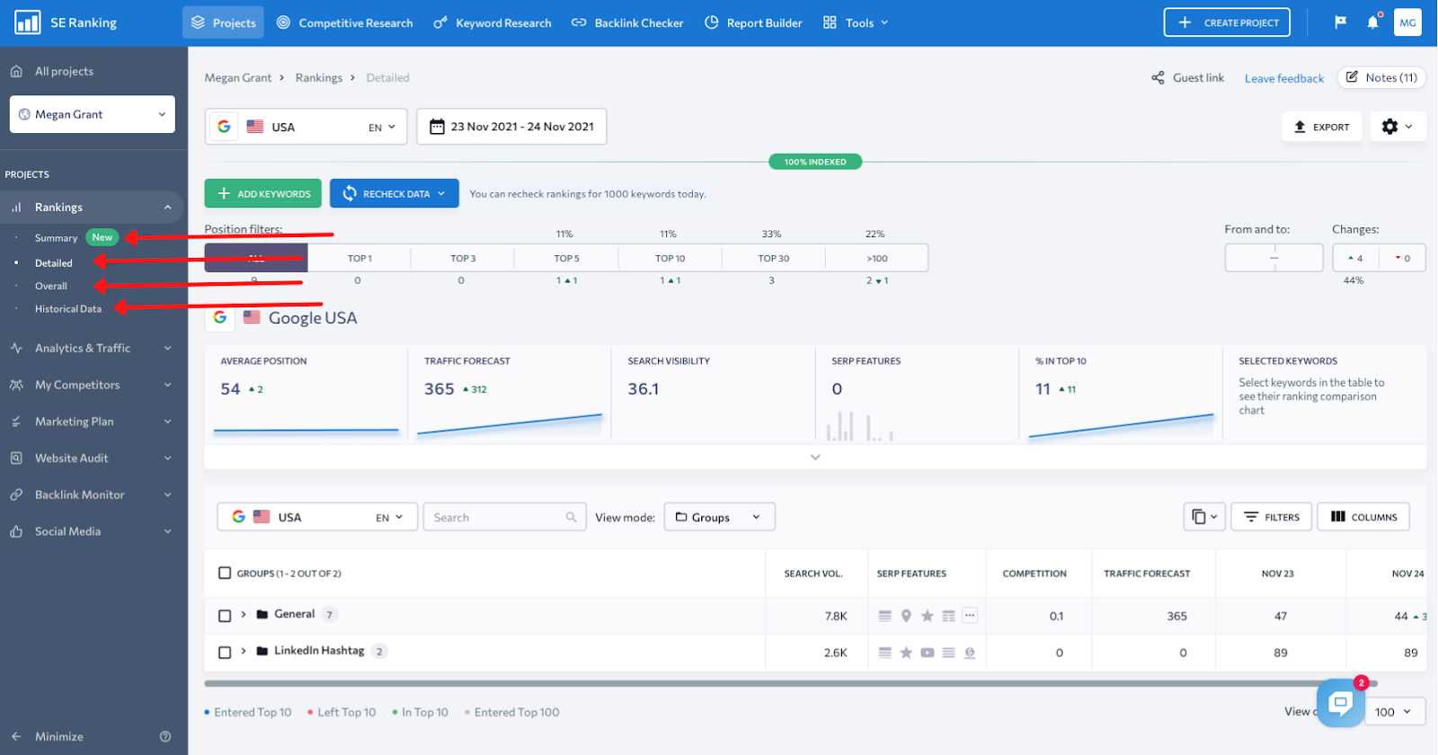Open the View mode Groups dropdown
The image size is (1438, 755).
click(719, 517)
